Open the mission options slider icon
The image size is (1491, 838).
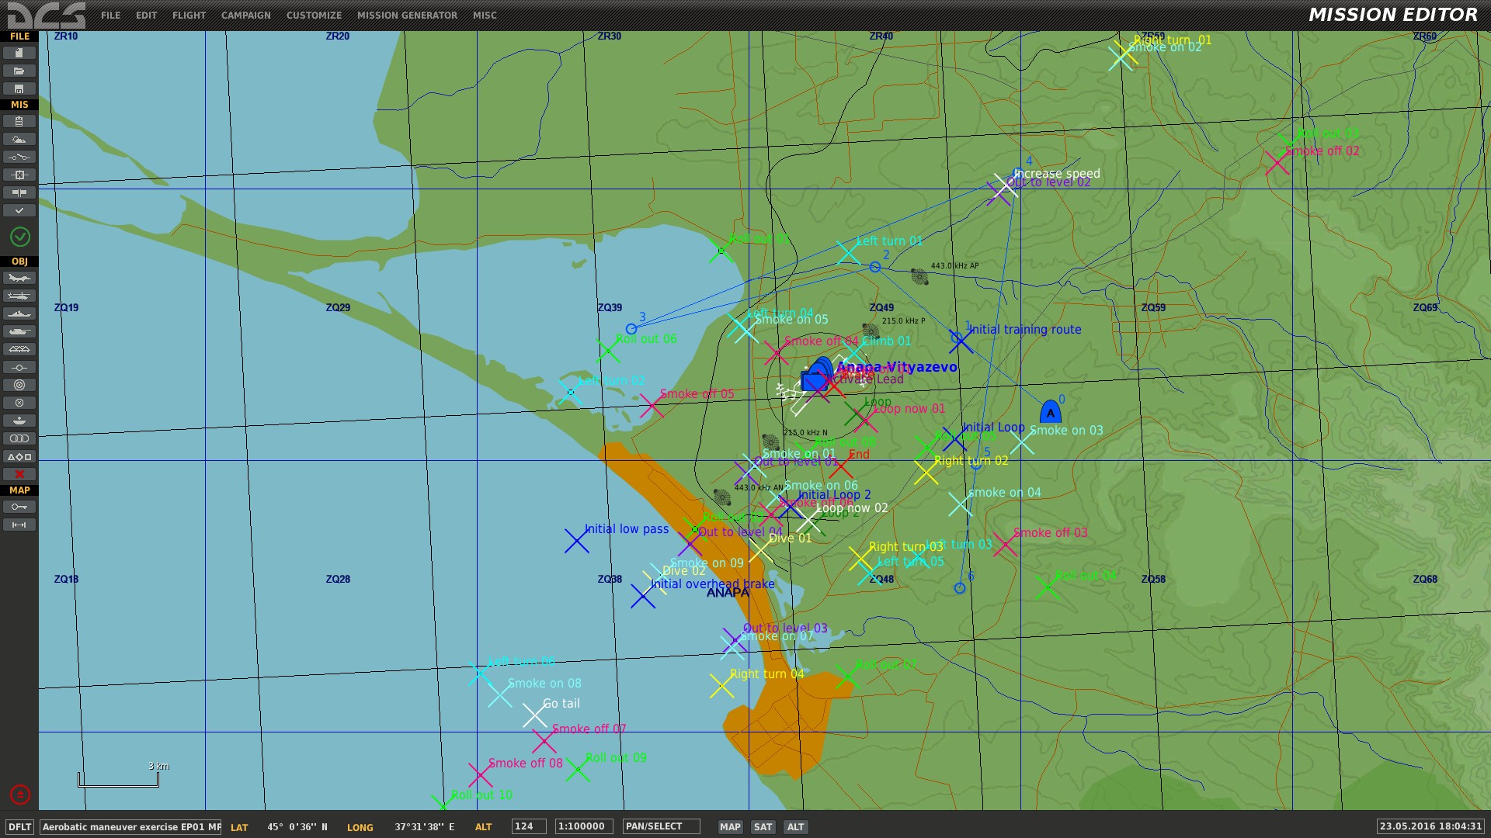point(19,192)
